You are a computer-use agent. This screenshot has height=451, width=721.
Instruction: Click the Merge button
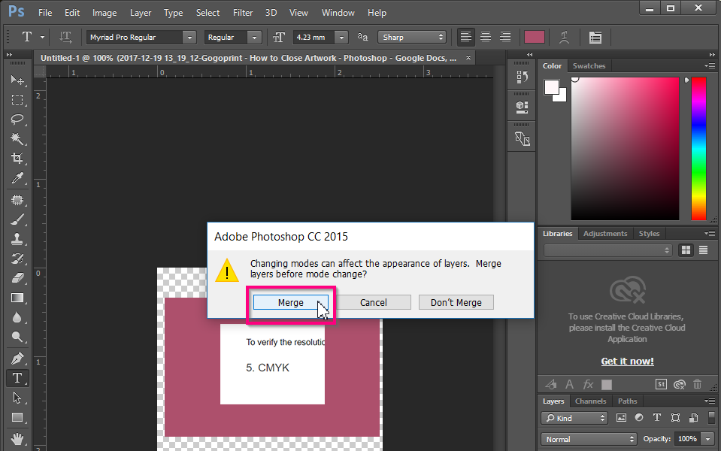tap(291, 302)
